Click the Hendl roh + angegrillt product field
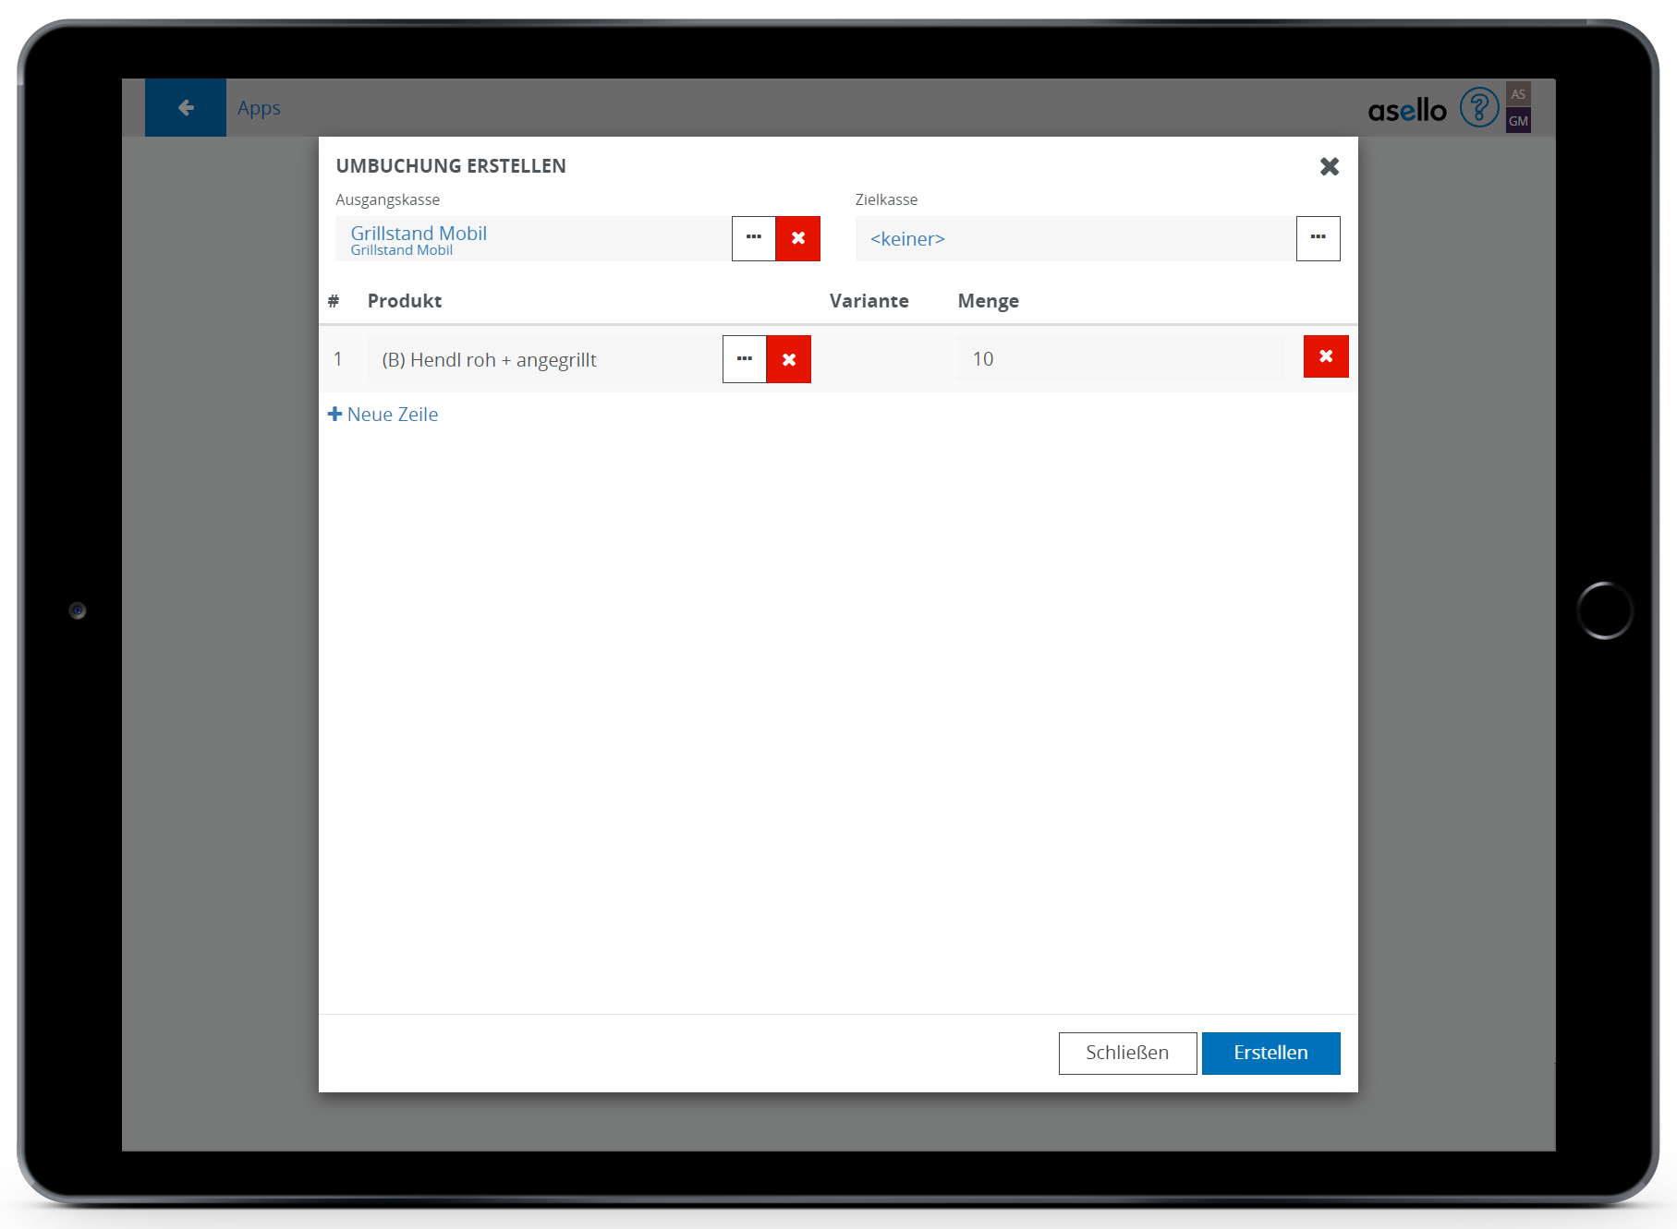Viewport: 1677px width, 1229px height. click(544, 360)
